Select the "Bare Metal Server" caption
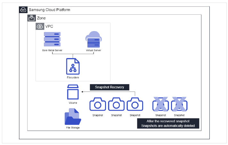Screen dimensions: 228x145 click(52, 50)
